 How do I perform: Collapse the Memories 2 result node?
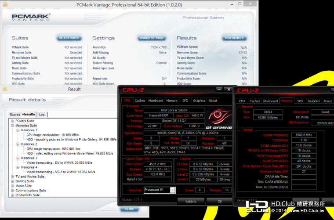[18, 144]
